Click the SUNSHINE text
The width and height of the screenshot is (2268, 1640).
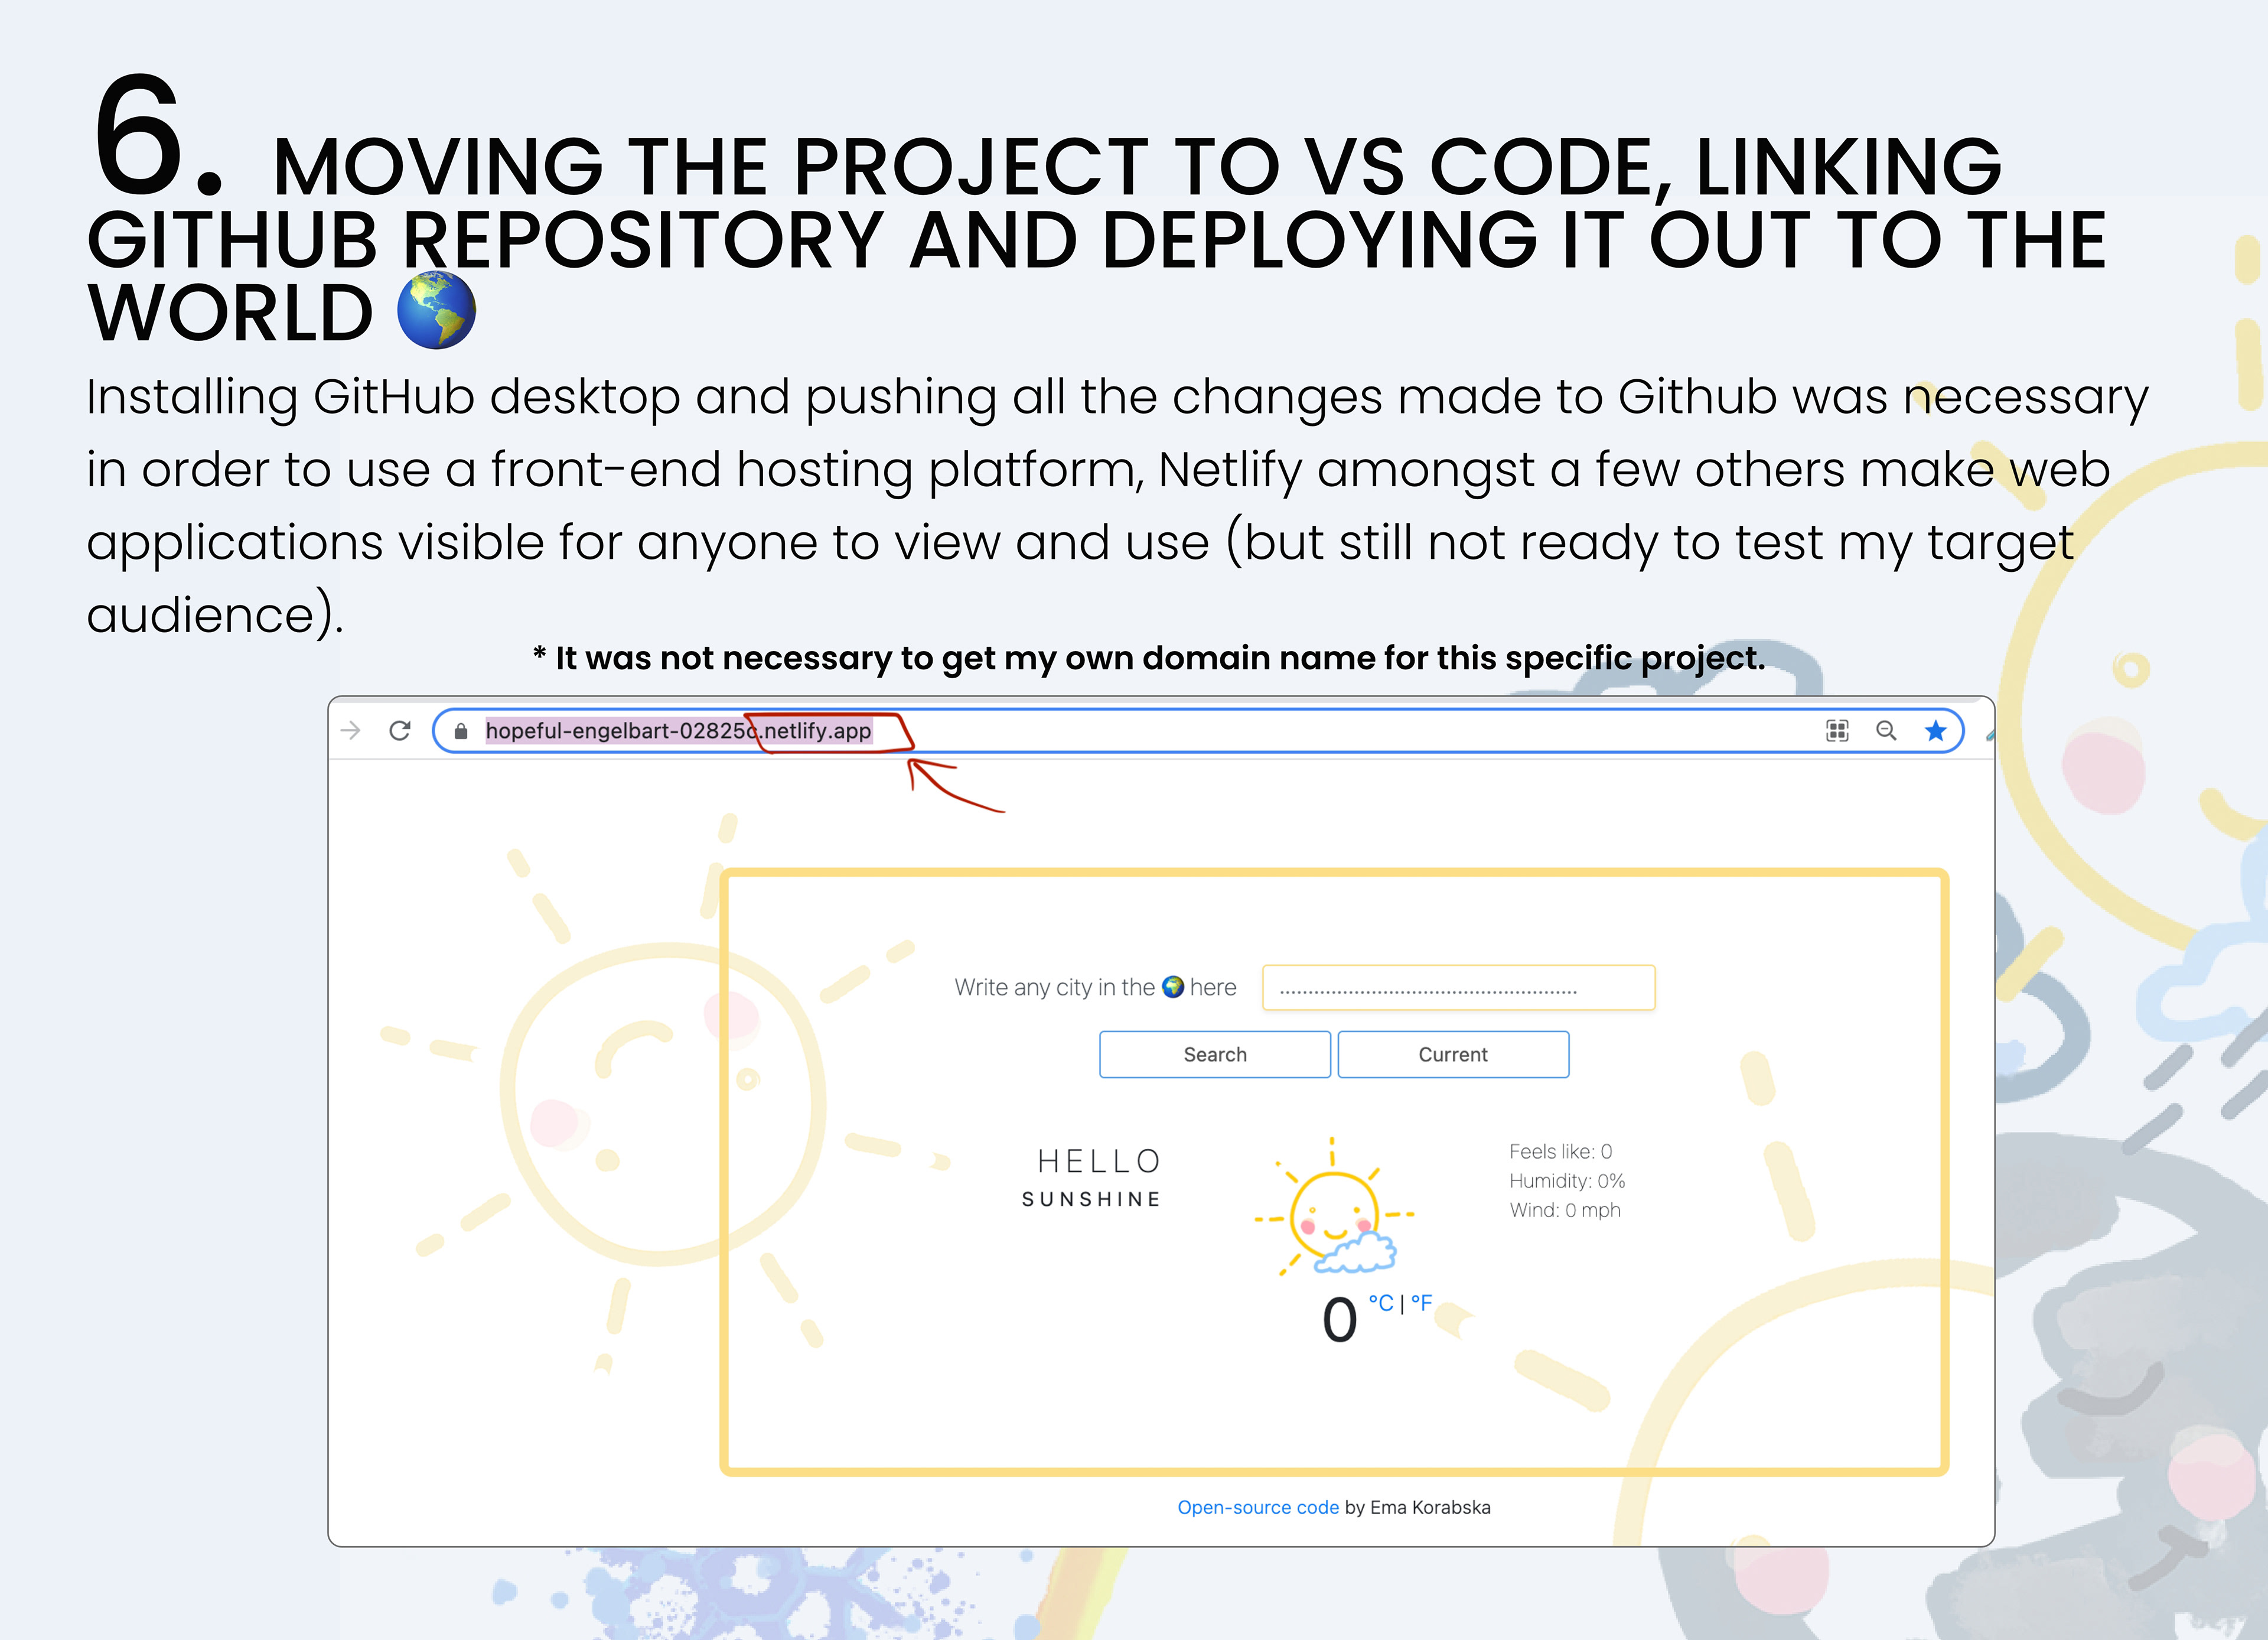(1091, 1199)
